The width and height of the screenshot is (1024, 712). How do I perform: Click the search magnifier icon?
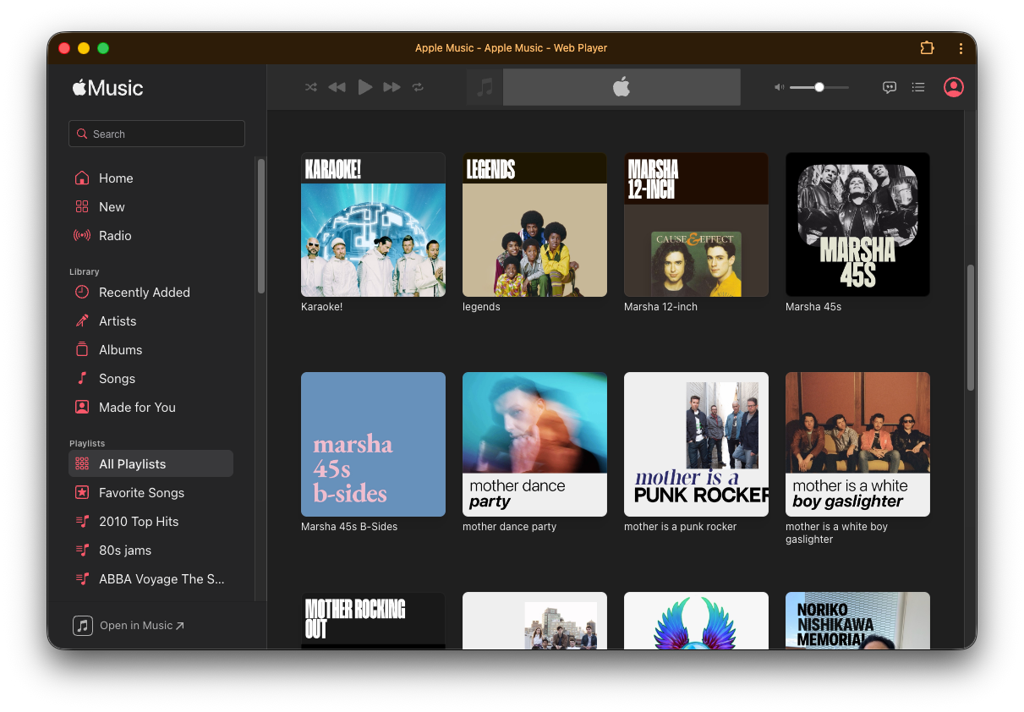82,134
